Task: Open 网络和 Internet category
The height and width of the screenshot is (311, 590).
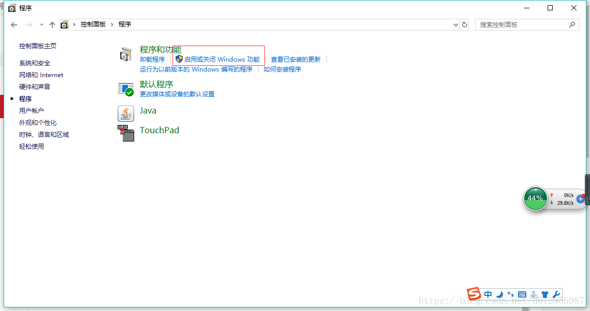Action: 41,75
